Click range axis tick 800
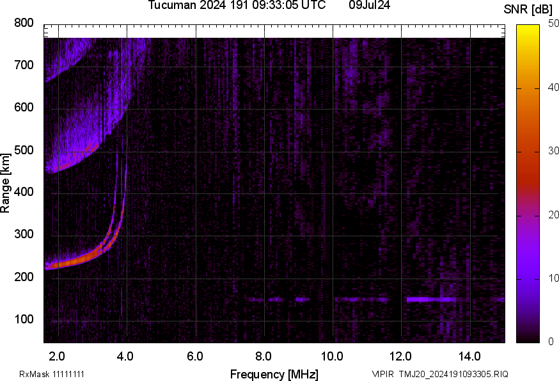The width and height of the screenshot is (559, 381). (x=24, y=23)
